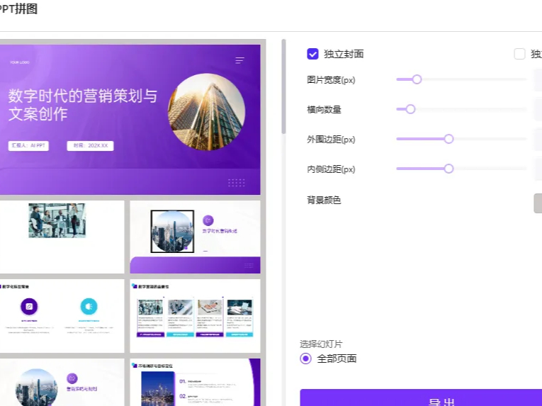This screenshot has width=542, height=406.
Task: Click the purple circle icon in 数字化转型背景 slide
Action: pos(29,306)
